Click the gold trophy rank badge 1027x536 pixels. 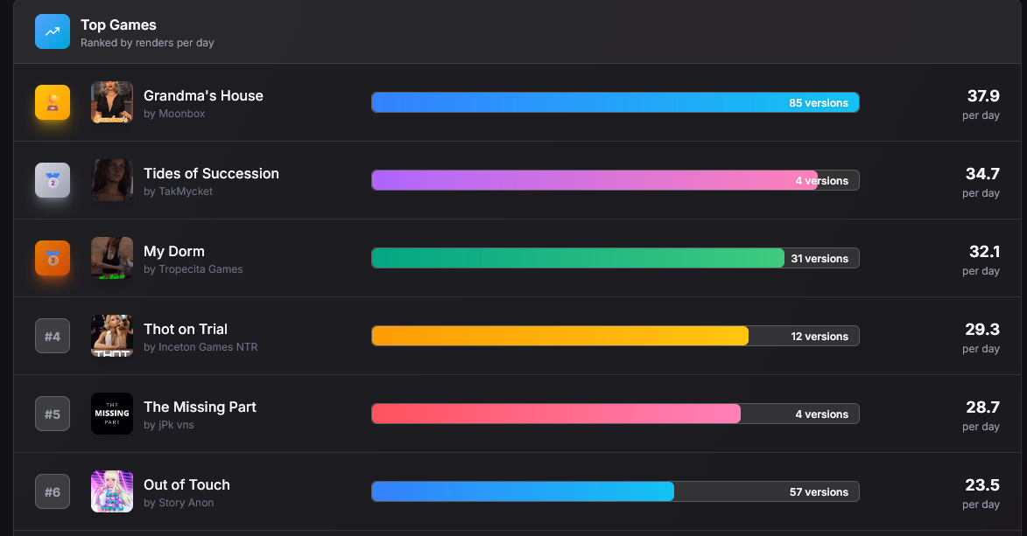(53, 102)
